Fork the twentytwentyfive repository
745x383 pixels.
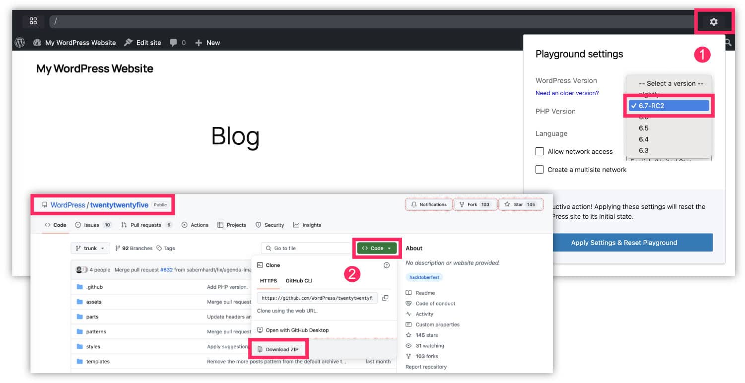[x=475, y=204]
